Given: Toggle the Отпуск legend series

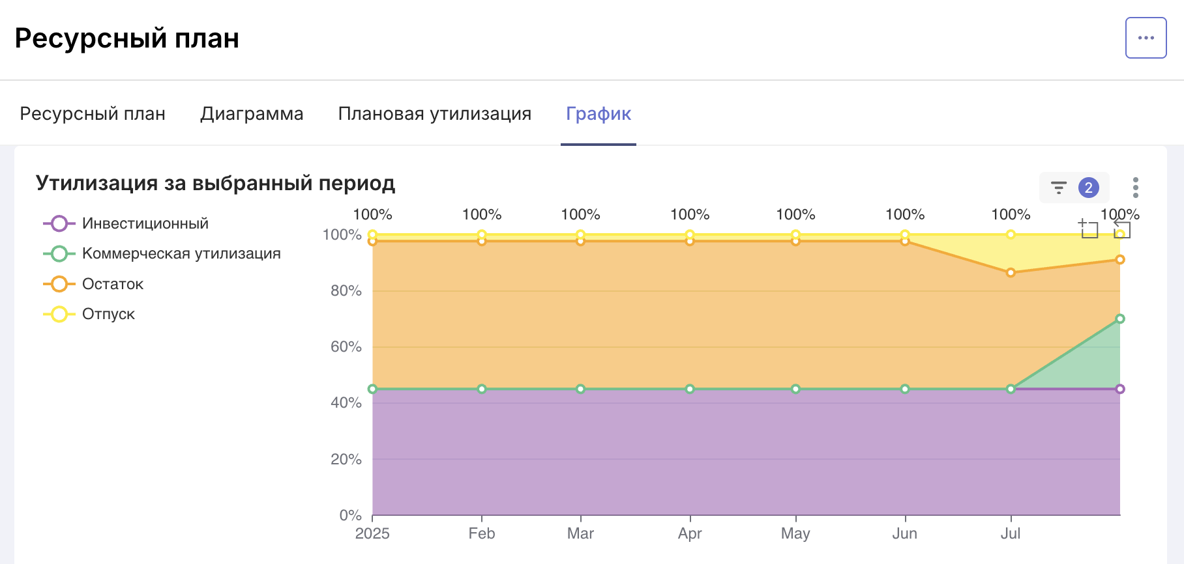Looking at the screenshot, I should (x=89, y=314).
